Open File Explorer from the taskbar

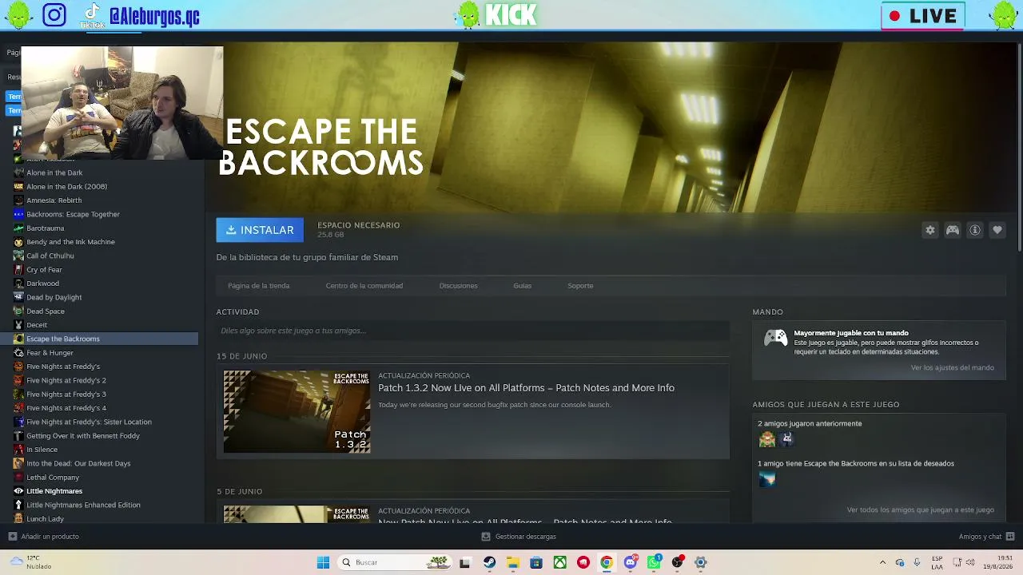pos(512,562)
